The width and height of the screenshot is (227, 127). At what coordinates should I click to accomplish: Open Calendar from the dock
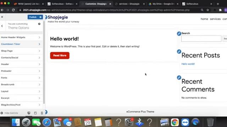tap(88, 122)
